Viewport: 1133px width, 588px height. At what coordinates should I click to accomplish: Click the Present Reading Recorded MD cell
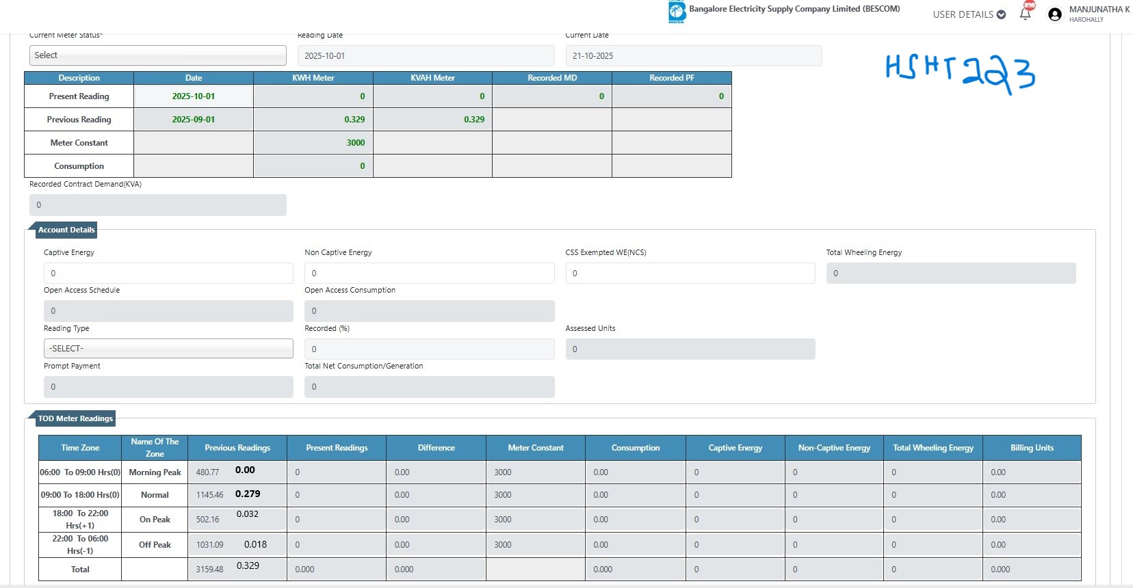(552, 96)
